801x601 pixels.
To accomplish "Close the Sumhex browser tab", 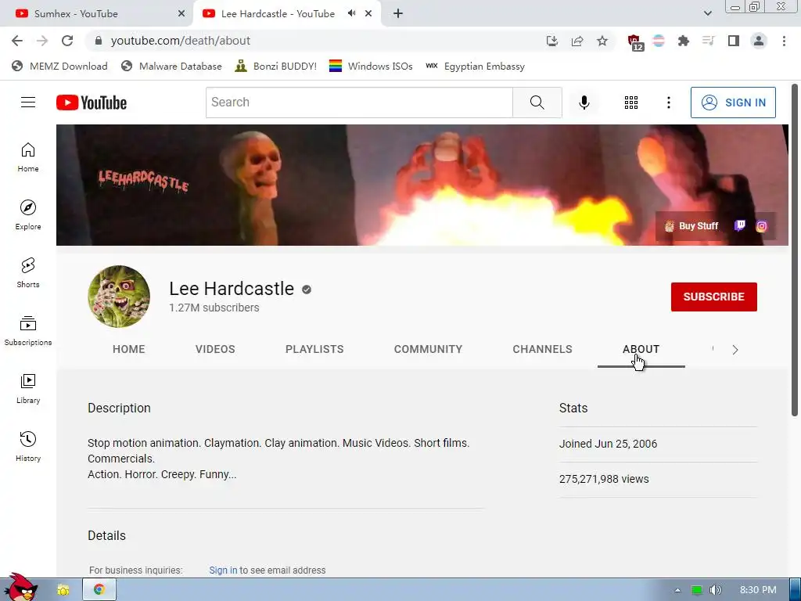I will click(181, 13).
